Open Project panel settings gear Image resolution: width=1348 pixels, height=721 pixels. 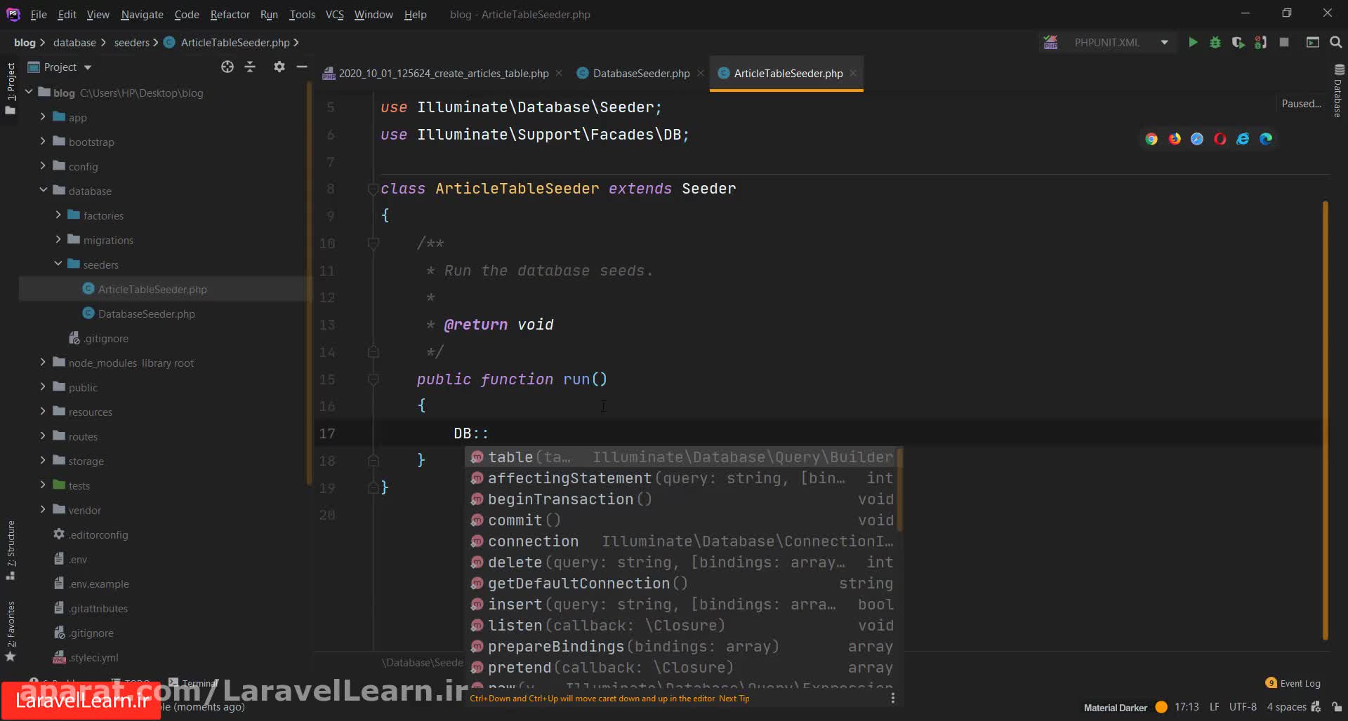279,67
